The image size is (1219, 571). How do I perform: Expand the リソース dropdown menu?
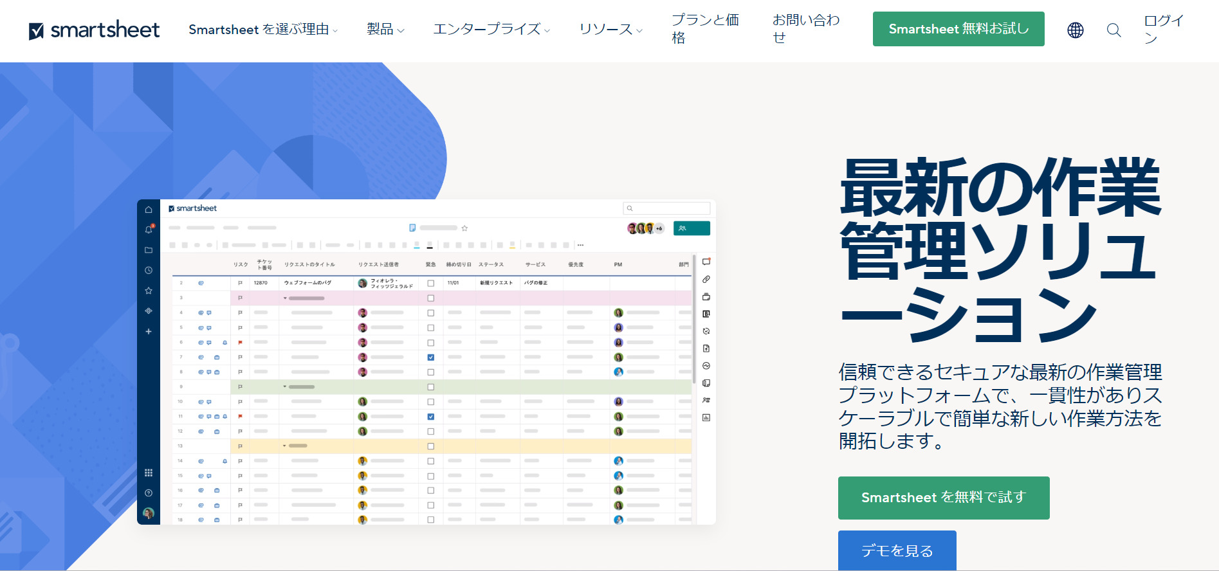click(x=610, y=30)
